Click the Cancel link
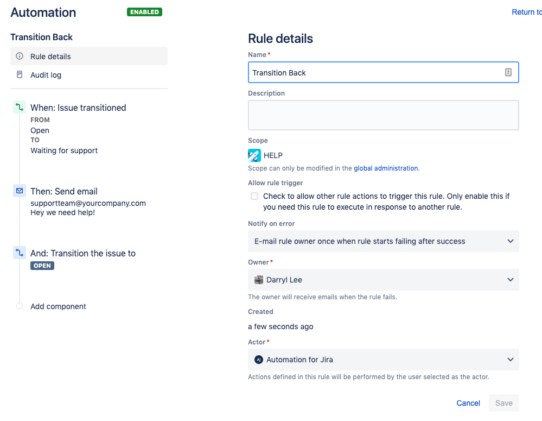542x421 pixels. pyautogui.click(x=468, y=403)
